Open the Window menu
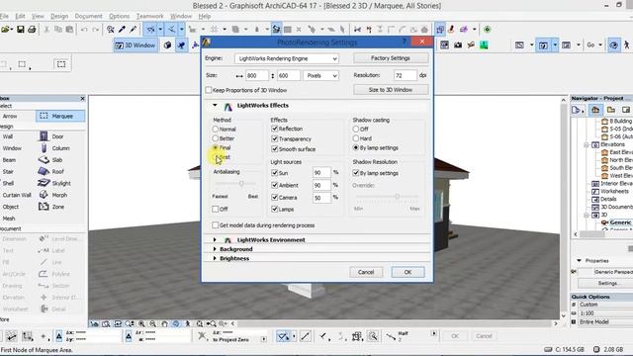This screenshot has height=356, width=633. pyautogui.click(x=181, y=16)
